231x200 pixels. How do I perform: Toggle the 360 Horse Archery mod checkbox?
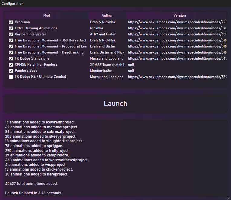11,40
